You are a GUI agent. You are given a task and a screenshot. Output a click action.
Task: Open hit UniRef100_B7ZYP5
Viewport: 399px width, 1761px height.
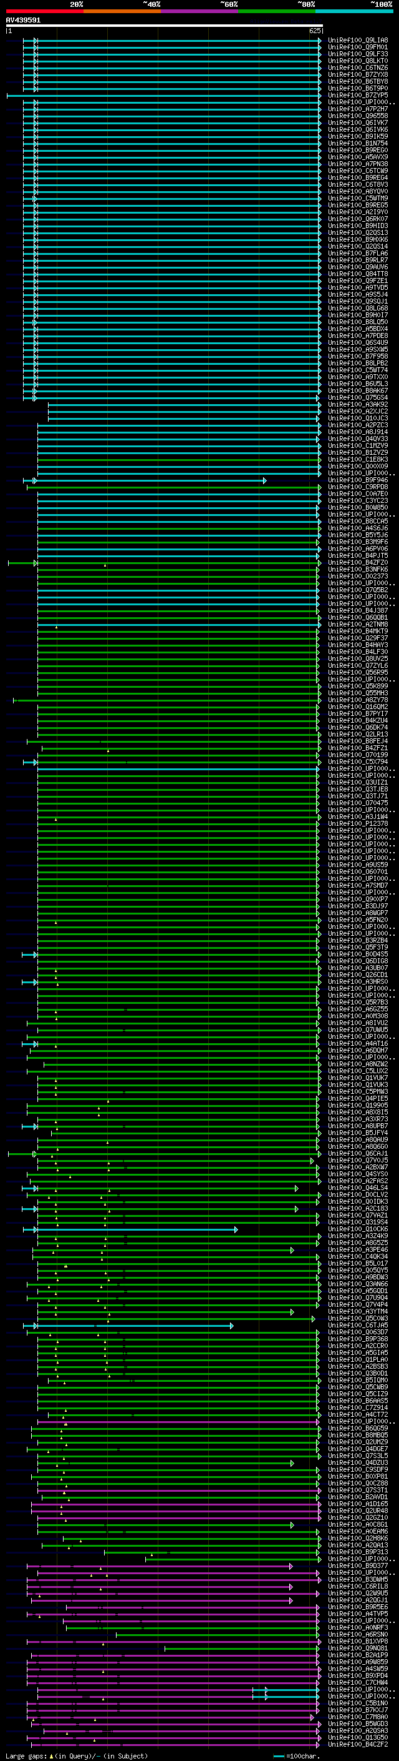point(358,96)
